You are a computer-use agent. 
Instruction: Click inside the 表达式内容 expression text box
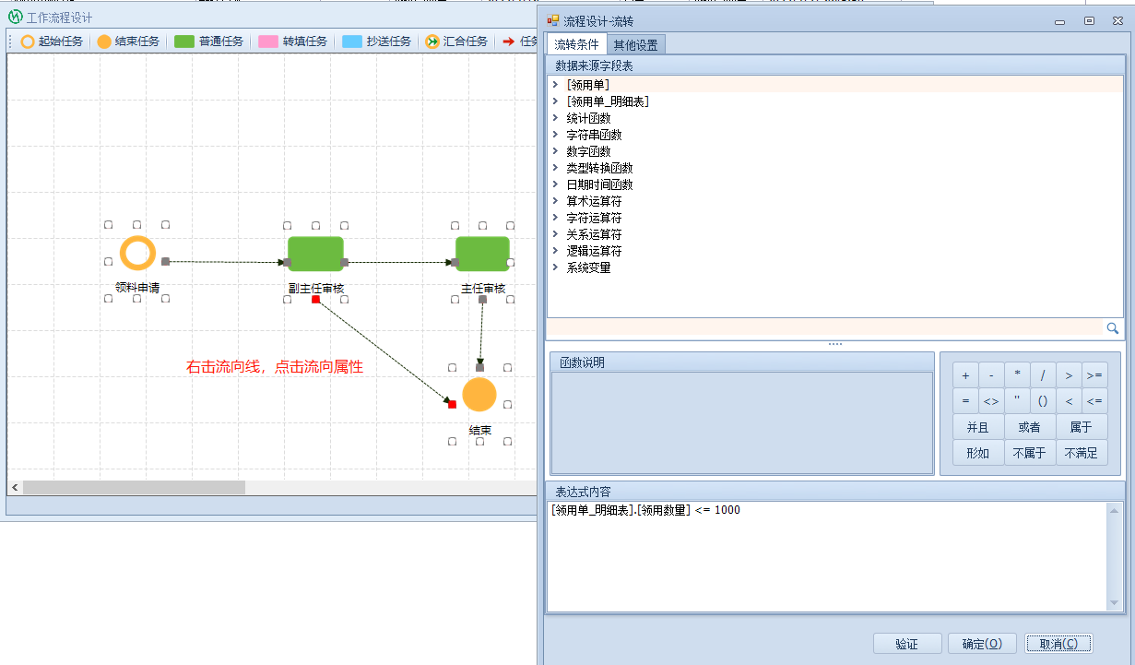(827, 558)
